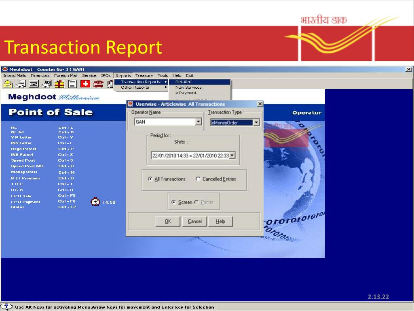Click the Cancel button in the dialog
Screen dimensions: 414x311
pyautogui.click(x=195, y=222)
